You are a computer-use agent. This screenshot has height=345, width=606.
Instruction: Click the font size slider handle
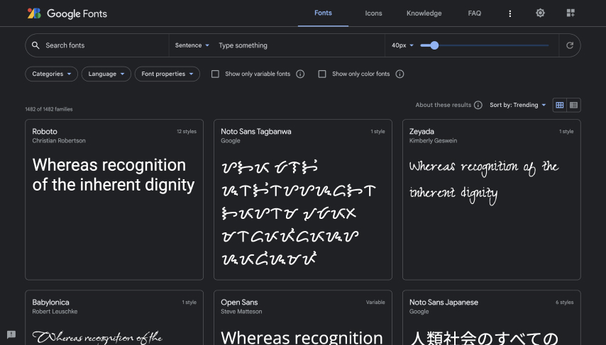click(x=434, y=45)
